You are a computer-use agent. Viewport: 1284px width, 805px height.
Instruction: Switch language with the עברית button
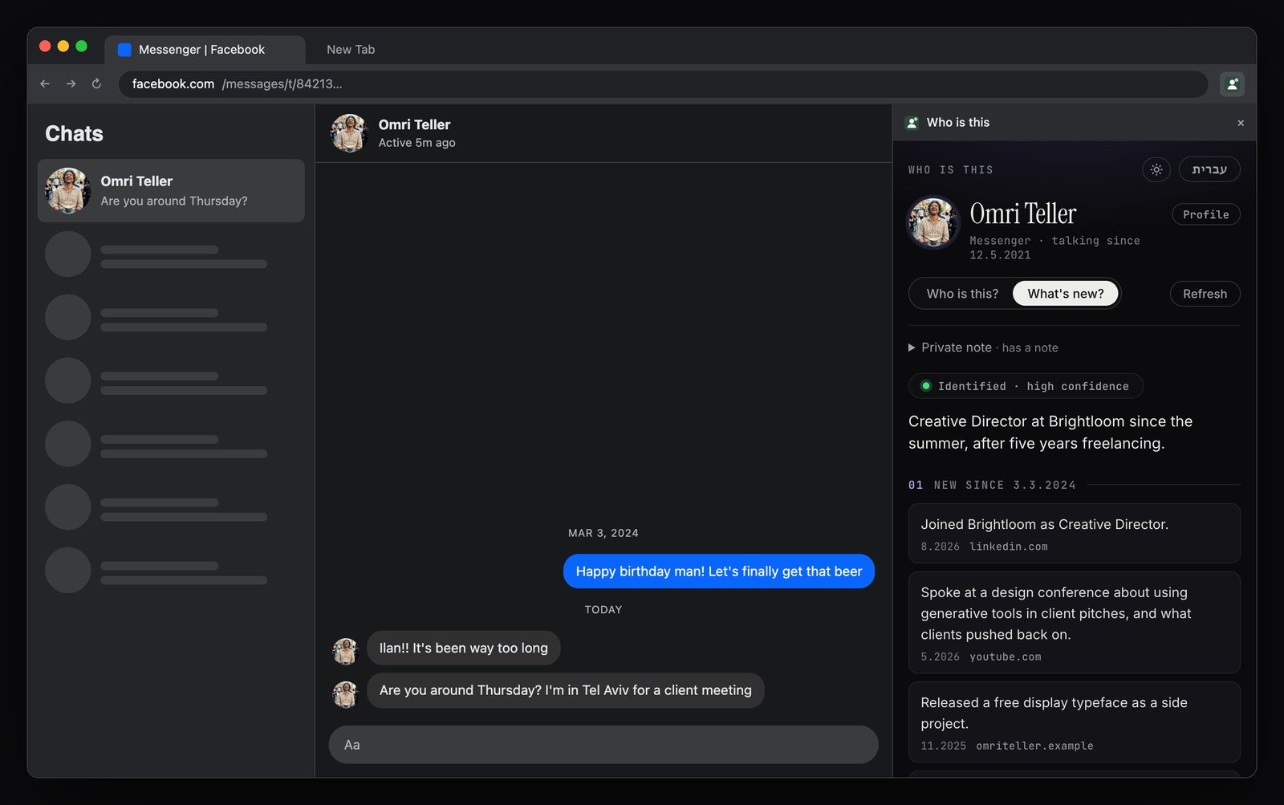tap(1209, 169)
